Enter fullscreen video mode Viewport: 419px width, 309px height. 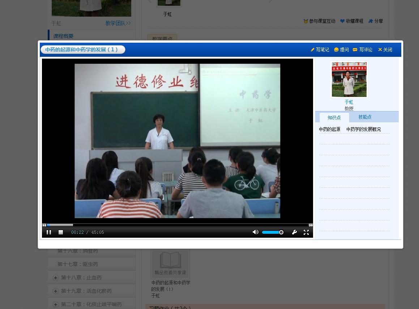[x=306, y=232]
